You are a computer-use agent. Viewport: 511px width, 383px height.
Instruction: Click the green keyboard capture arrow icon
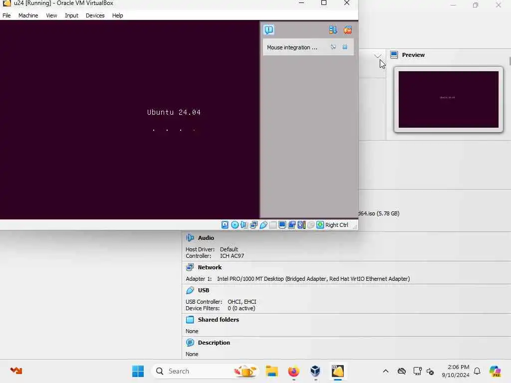tap(320, 225)
